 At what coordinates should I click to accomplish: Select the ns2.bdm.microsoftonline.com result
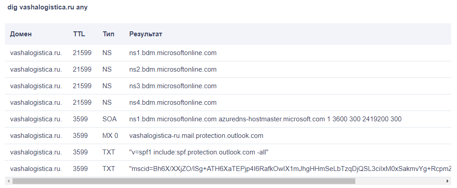point(172,69)
